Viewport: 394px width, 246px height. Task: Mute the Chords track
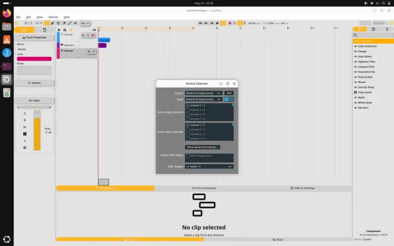point(83,35)
